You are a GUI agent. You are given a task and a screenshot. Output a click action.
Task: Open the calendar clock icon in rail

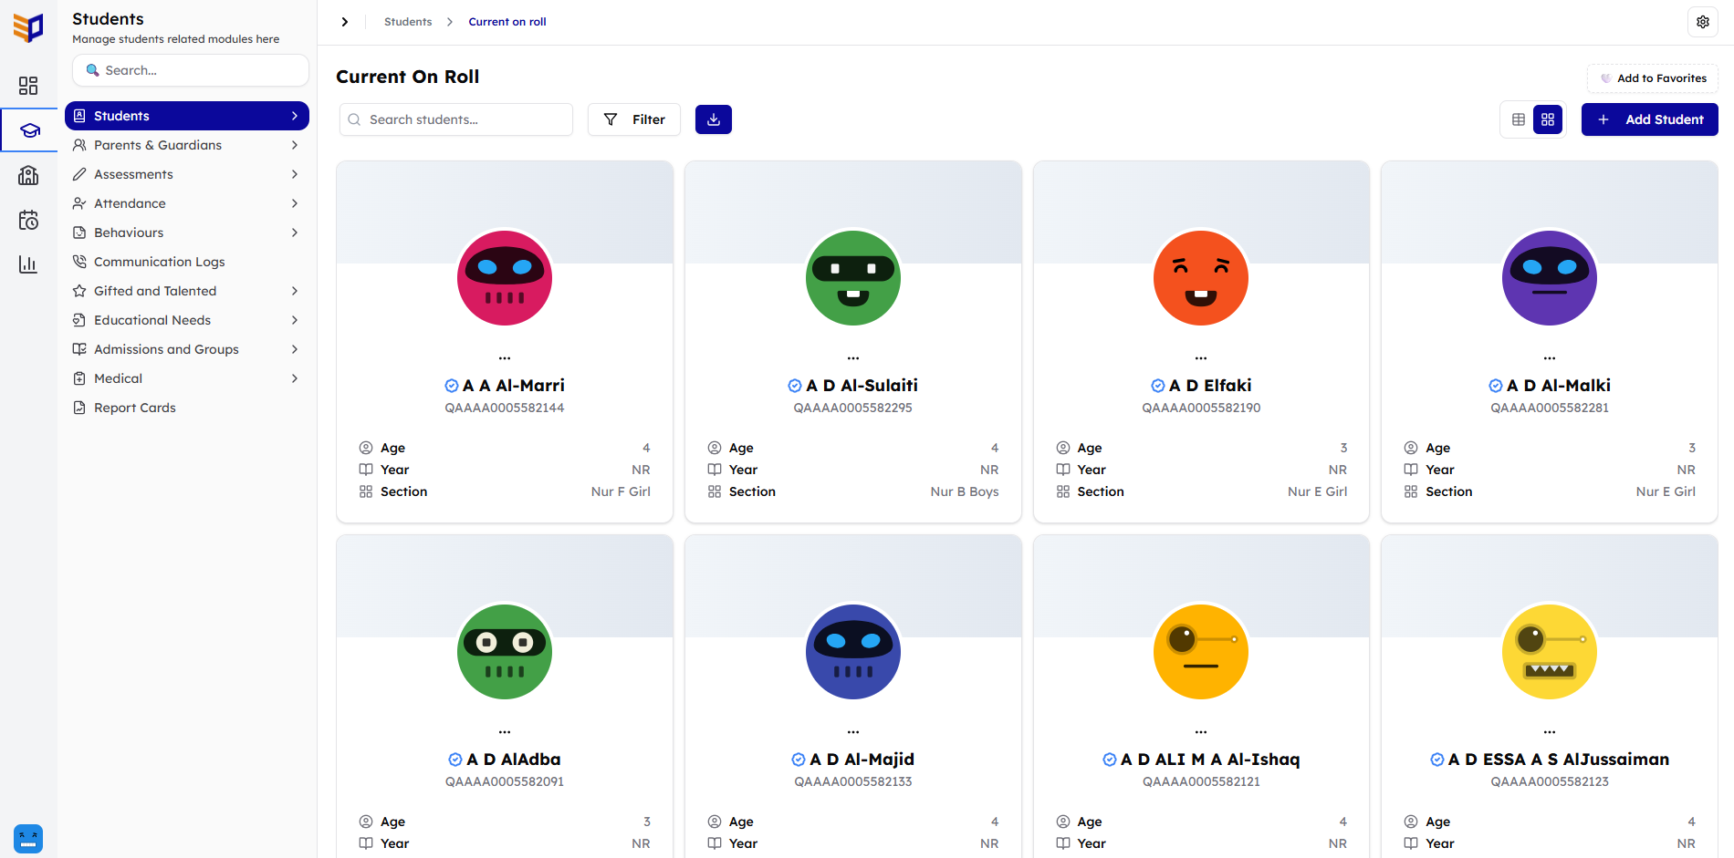click(x=28, y=220)
